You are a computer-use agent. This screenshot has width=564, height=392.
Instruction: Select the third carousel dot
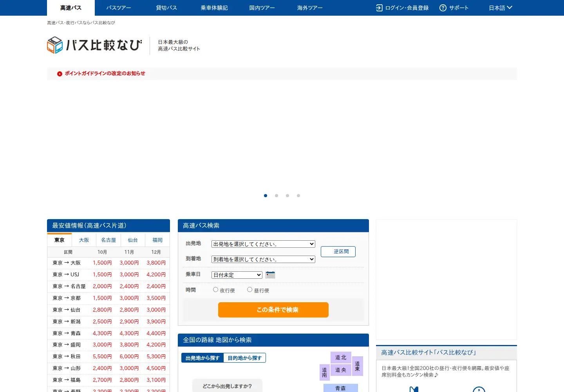pos(287,196)
